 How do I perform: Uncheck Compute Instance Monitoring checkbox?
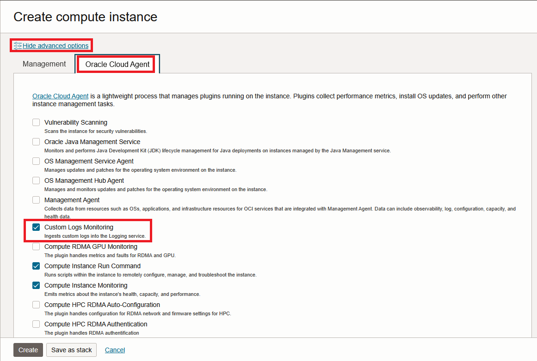pos(36,285)
